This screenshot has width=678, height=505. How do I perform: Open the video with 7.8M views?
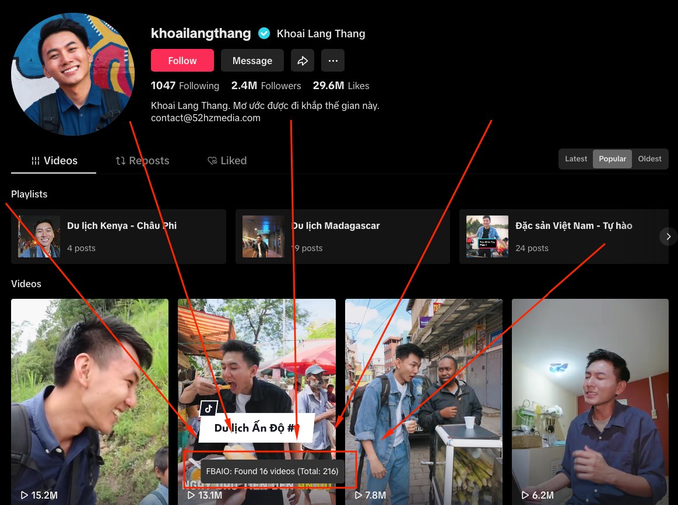coord(424,402)
